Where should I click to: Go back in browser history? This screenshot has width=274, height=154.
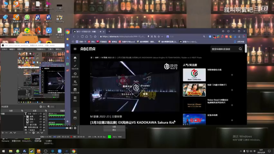tap(74, 37)
